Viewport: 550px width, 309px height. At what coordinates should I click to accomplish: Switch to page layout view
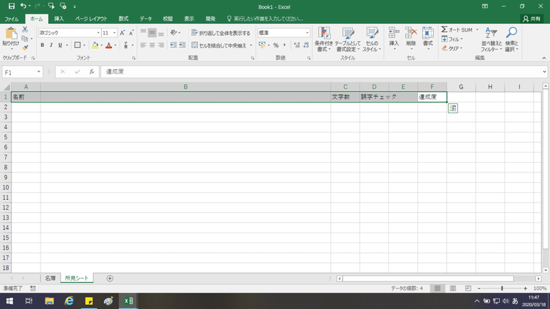pyautogui.click(x=453, y=288)
